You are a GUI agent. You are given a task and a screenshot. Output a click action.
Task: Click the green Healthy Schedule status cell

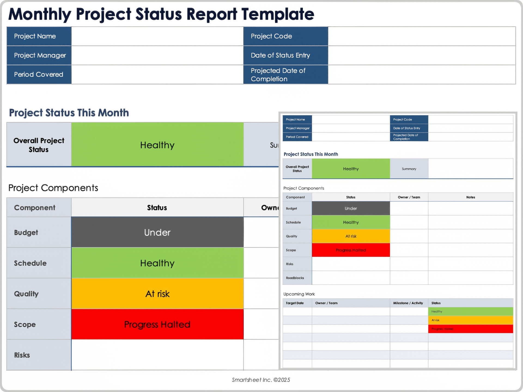(x=157, y=263)
